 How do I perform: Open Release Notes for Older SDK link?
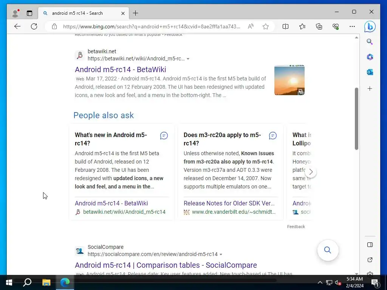coord(229,203)
